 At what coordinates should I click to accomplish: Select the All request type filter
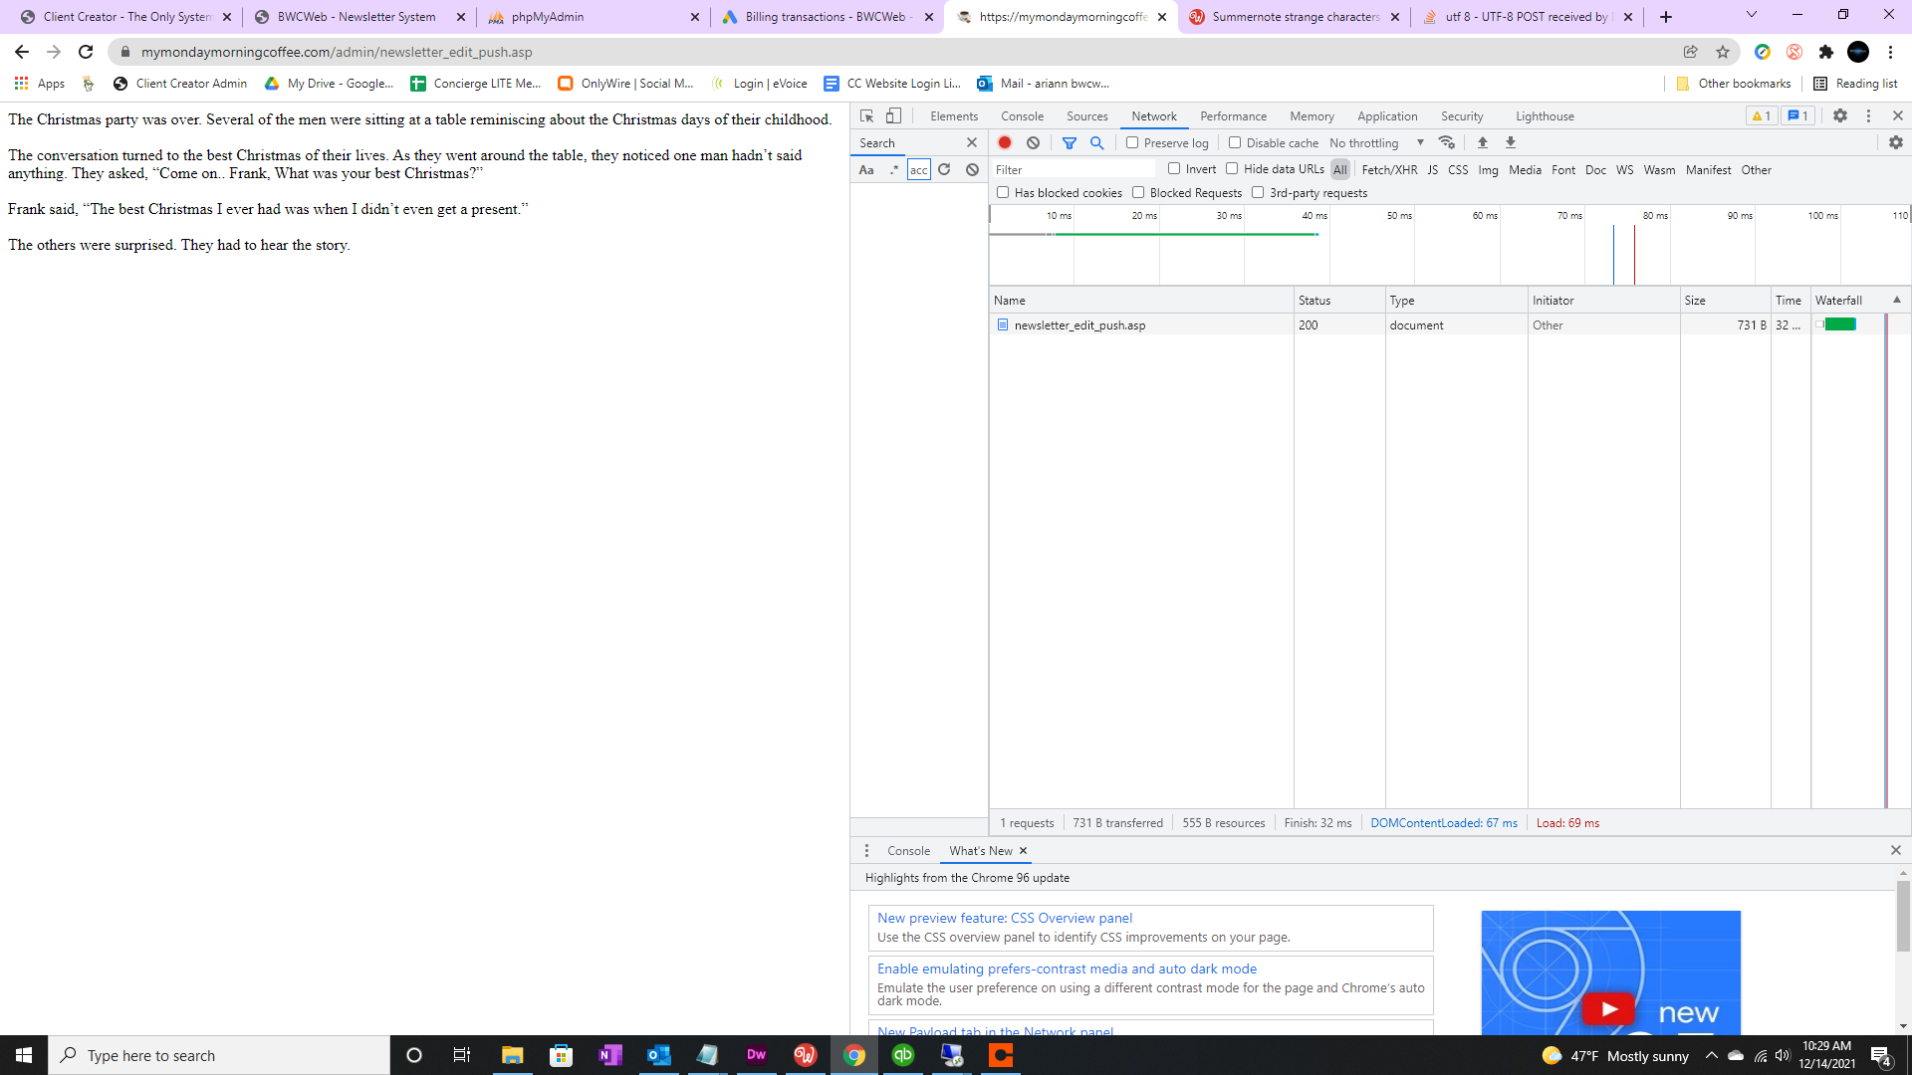point(1340,170)
